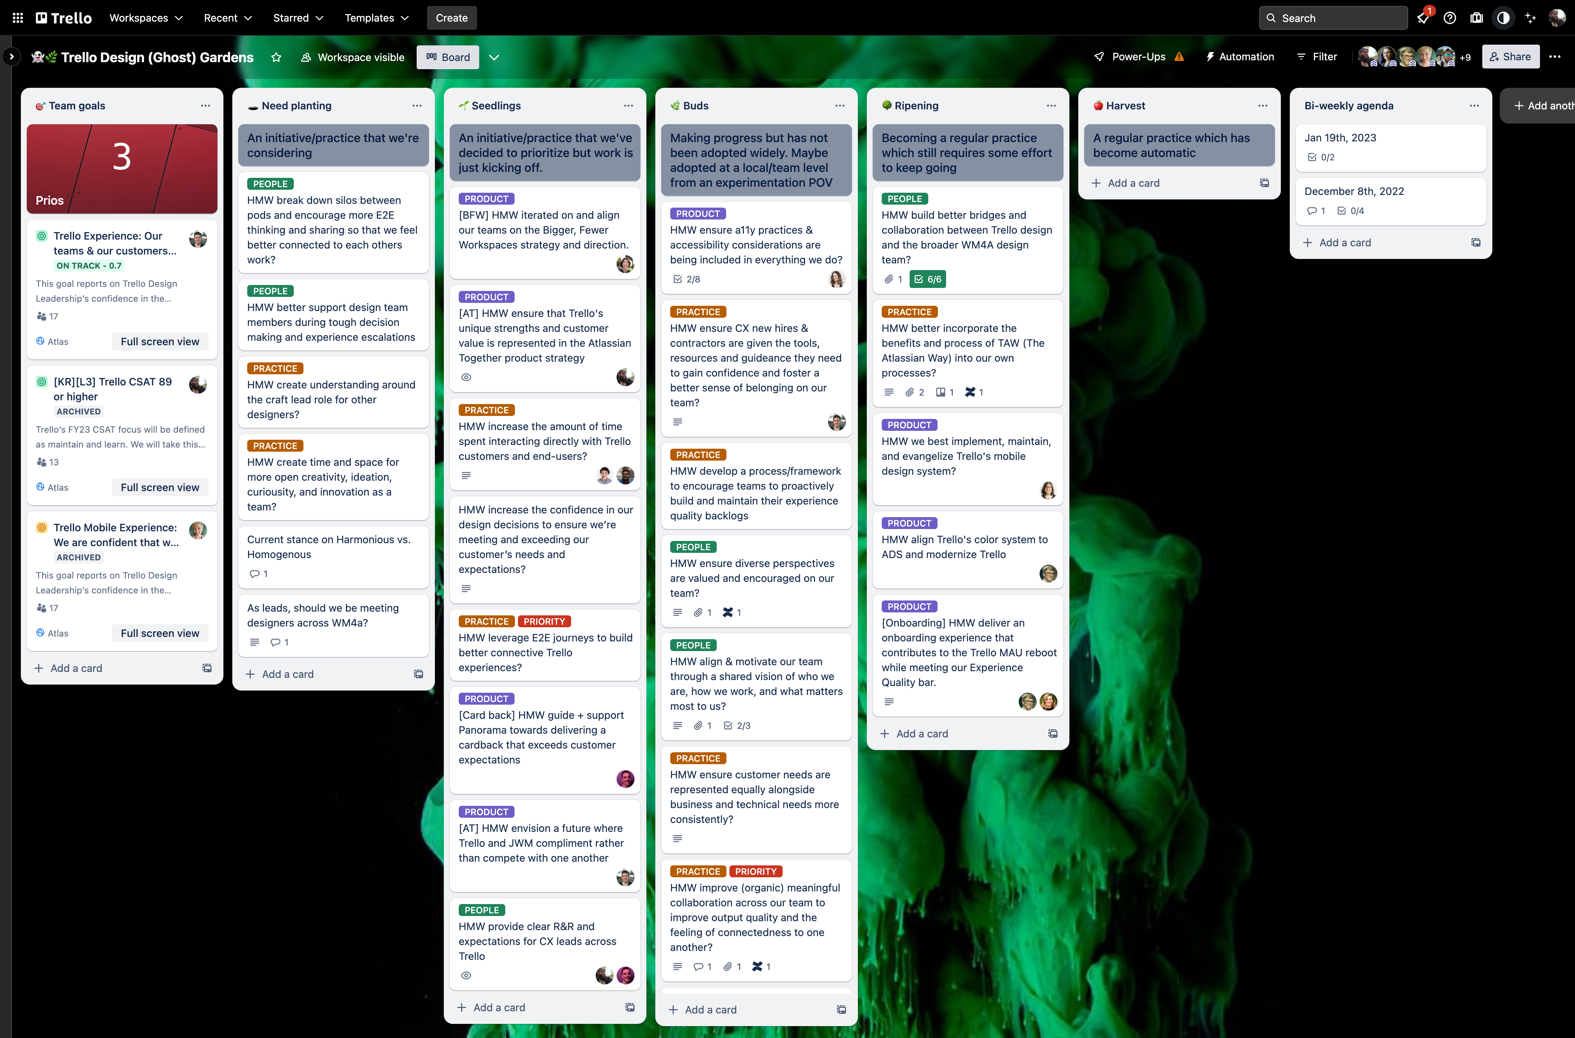This screenshot has width=1575, height=1038.
Task: Click the sparkle icon in top bar
Action: [x=1531, y=18]
